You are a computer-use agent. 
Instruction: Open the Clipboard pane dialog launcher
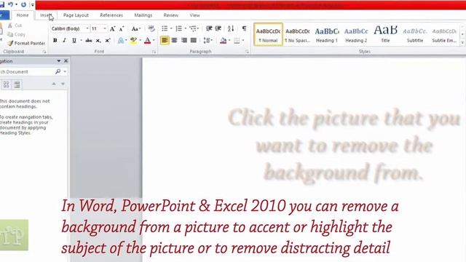pos(44,52)
